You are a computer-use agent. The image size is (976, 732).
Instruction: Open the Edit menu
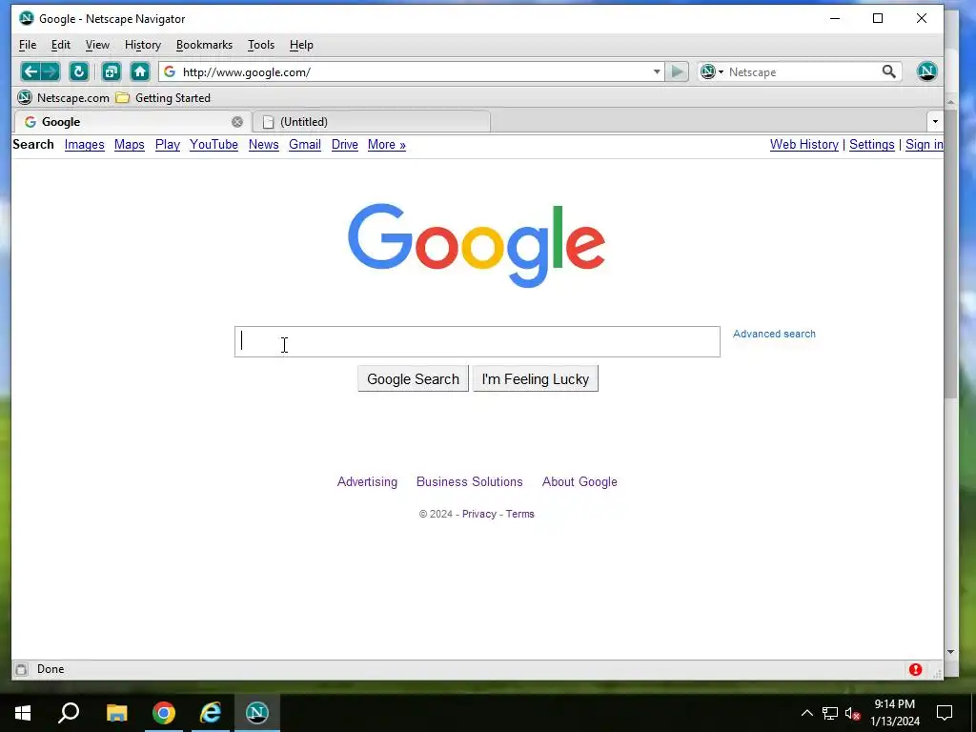(60, 45)
